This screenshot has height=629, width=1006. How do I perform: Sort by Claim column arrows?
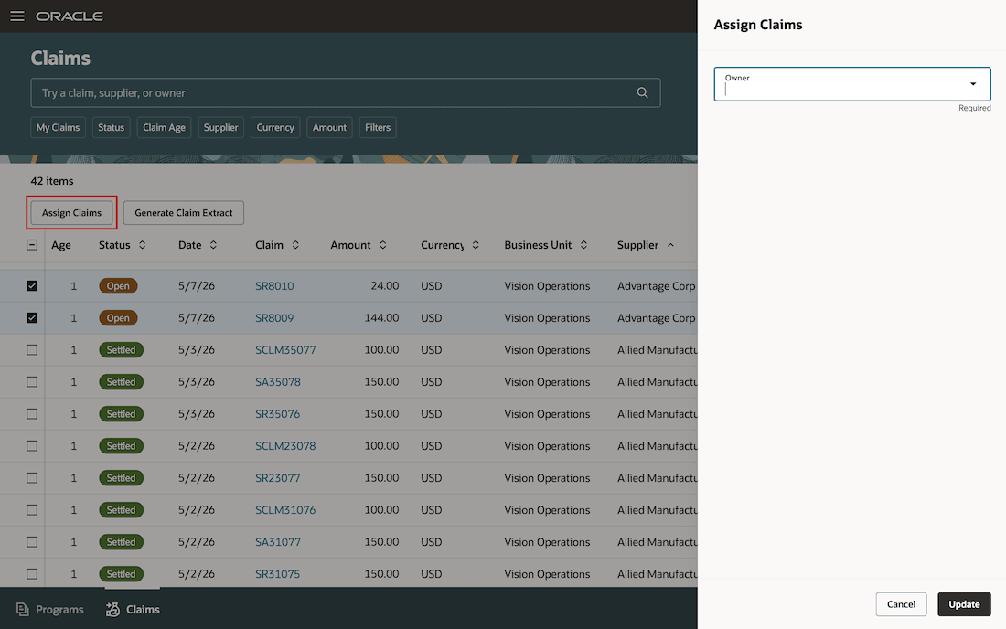click(295, 245)
